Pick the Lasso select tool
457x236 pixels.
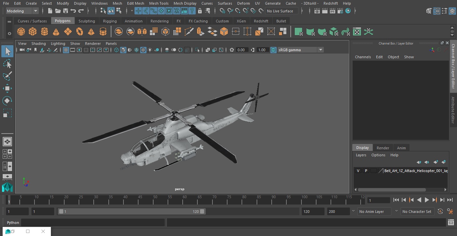tap(7, 64)
